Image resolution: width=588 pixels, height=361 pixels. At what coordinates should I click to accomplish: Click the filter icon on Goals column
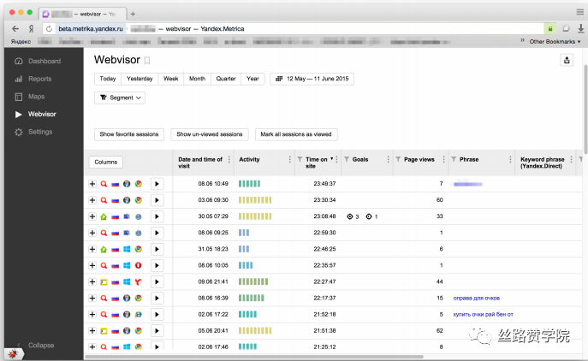(x=347, y=159)
